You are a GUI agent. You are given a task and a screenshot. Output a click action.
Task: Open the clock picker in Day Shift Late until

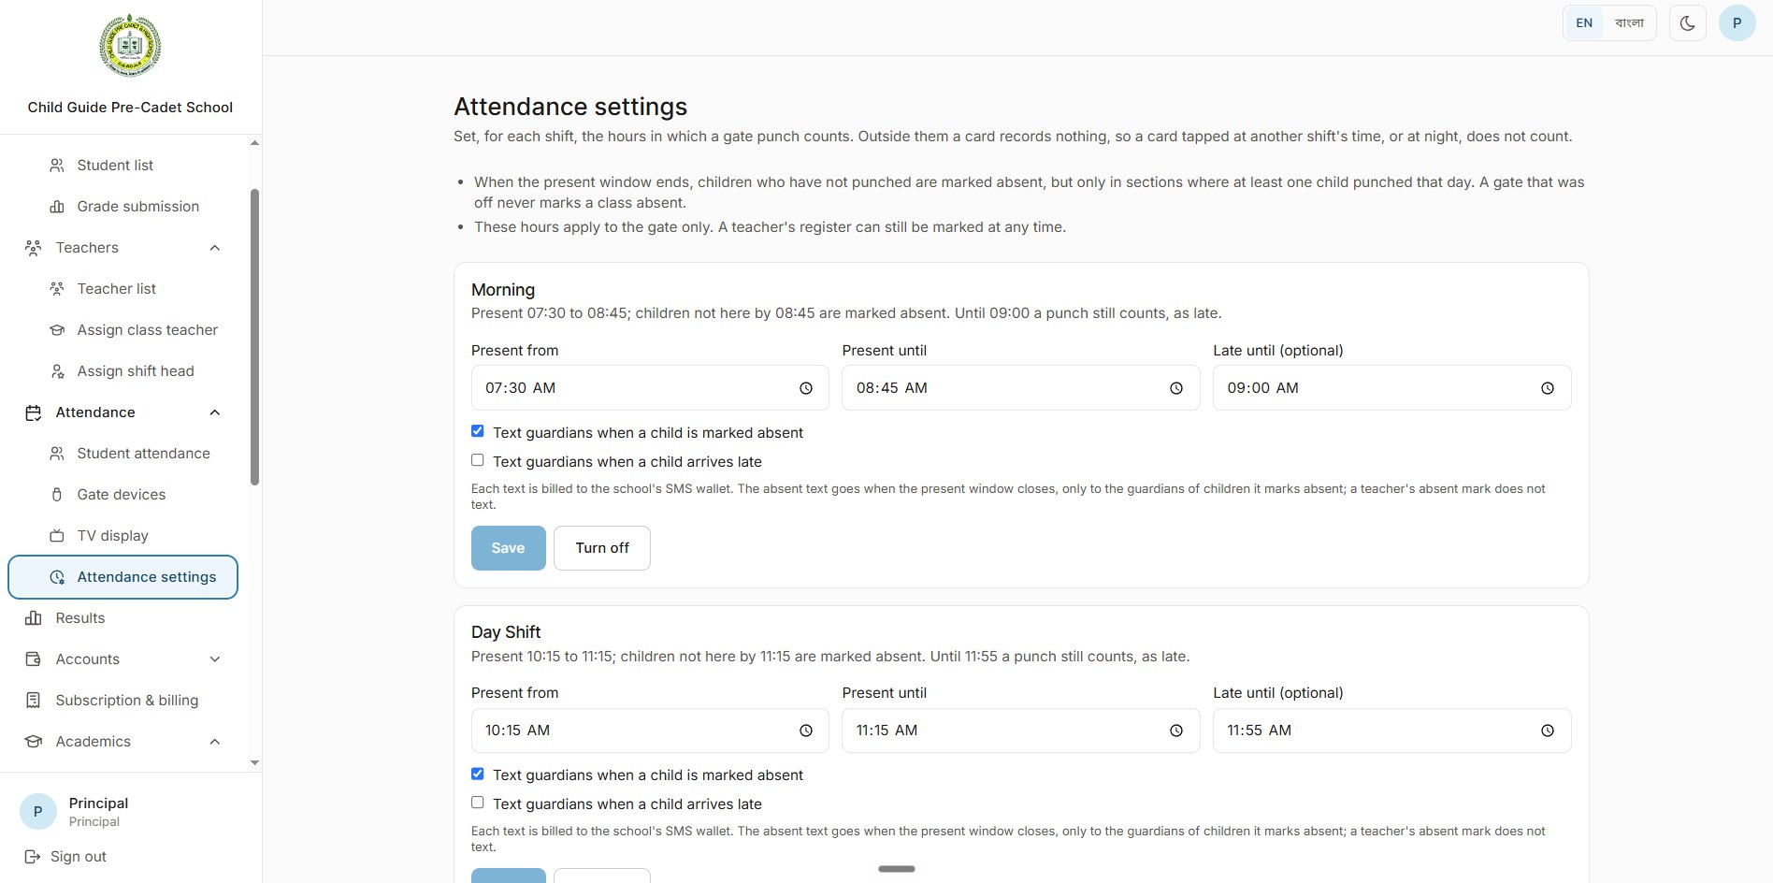(x=1547, y=731)
